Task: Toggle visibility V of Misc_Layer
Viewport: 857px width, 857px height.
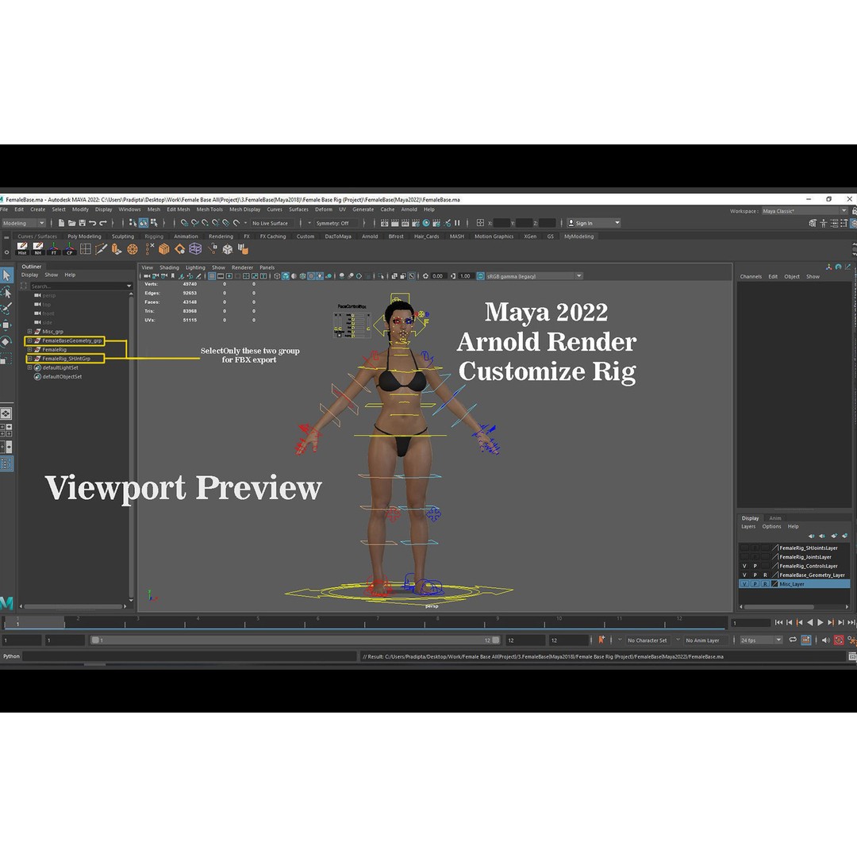Action: [744, 584]
